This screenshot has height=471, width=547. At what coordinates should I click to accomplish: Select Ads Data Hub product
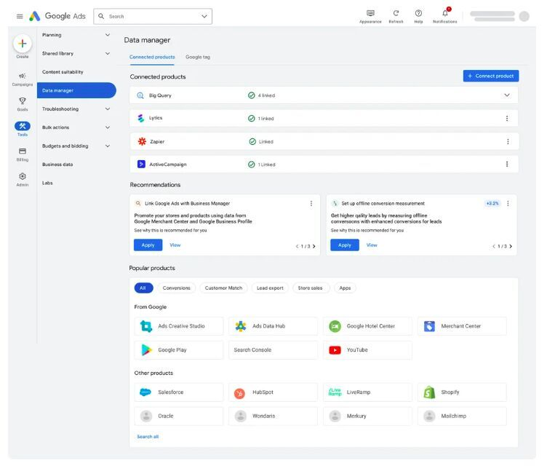coord(273,326)
